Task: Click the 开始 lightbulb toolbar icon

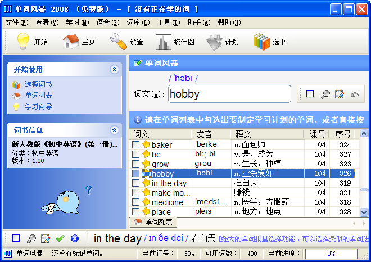Action: pos(22,42)
